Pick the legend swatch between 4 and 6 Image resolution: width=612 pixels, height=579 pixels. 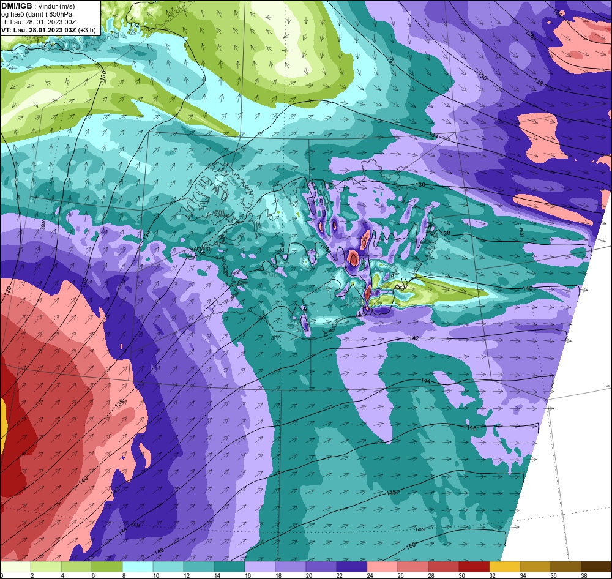click(76, 567)
